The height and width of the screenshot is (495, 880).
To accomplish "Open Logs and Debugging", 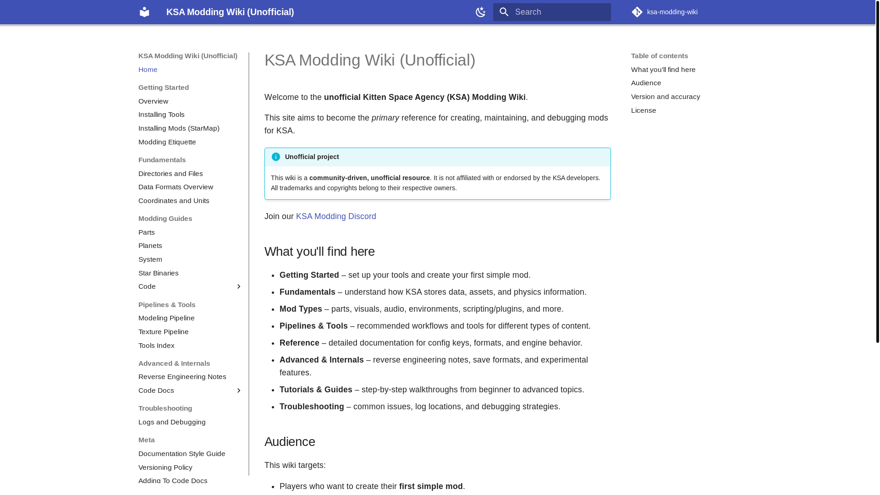I will 172,422.
